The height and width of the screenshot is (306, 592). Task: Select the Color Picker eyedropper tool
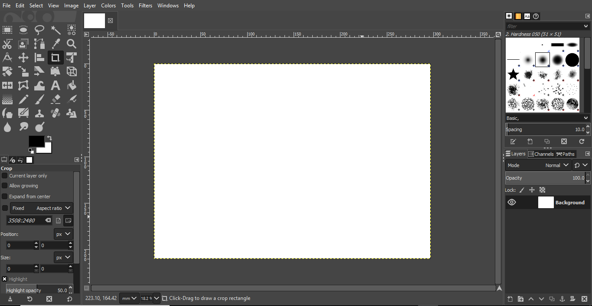[x=56, y=44]
